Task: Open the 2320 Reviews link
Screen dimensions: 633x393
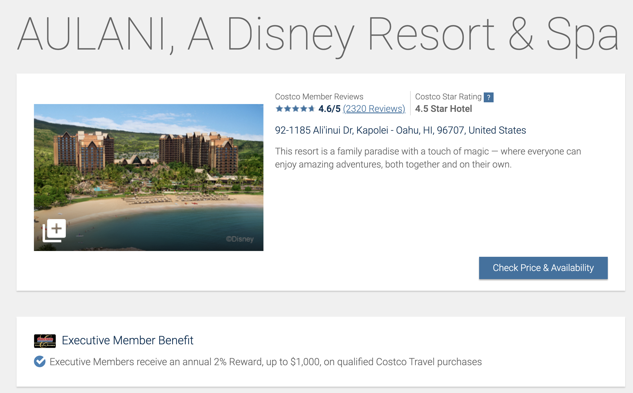Action: pos(374,109)
